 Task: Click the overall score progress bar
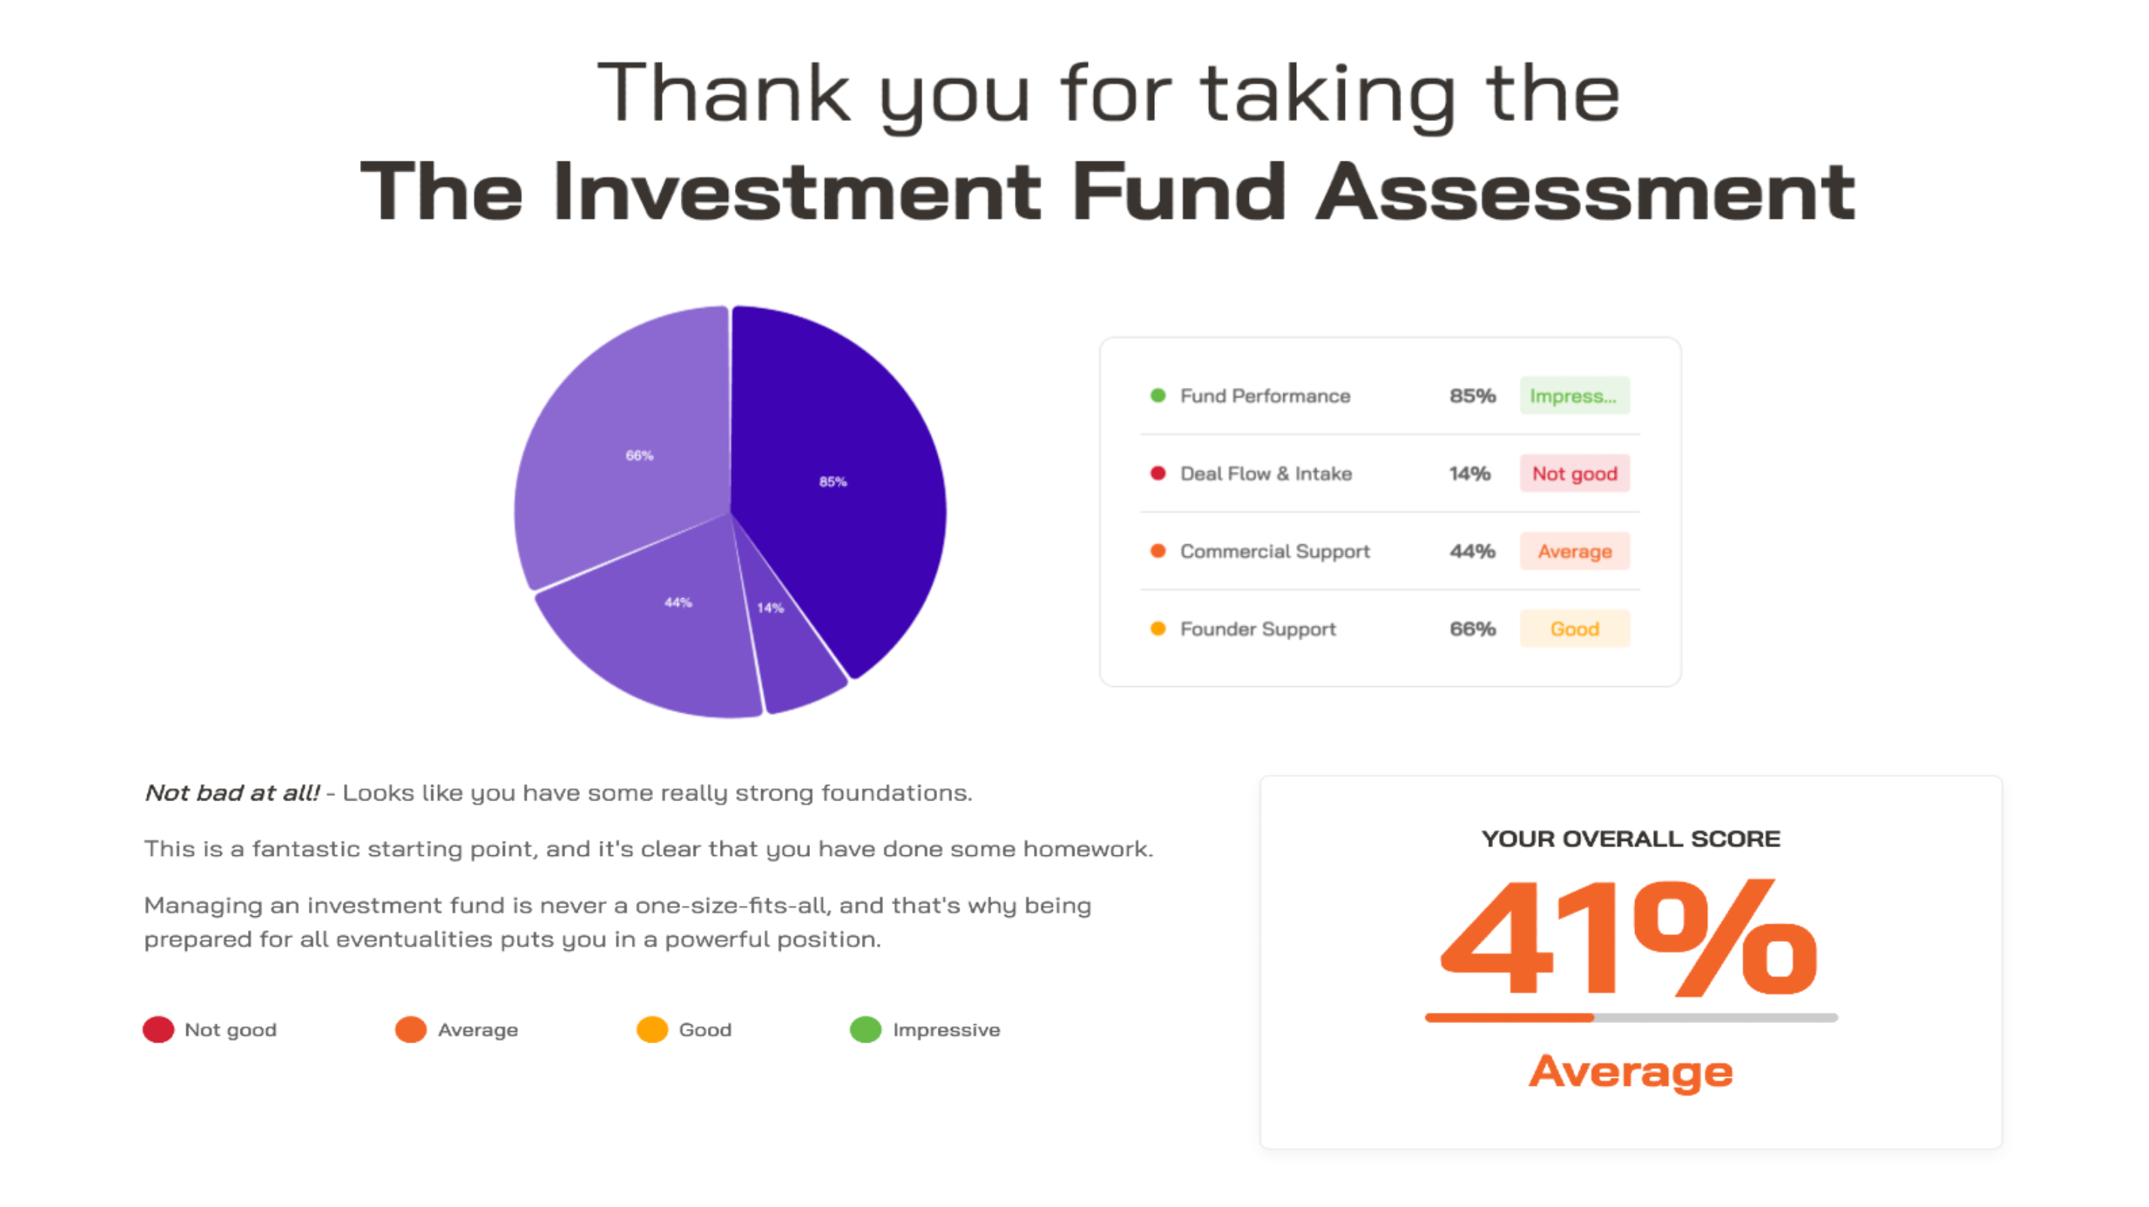[1631, 1018]
